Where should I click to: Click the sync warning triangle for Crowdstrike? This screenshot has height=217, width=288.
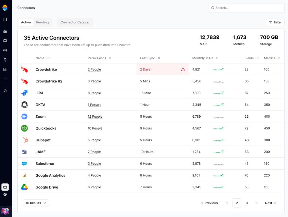click(x=183, y=70)
